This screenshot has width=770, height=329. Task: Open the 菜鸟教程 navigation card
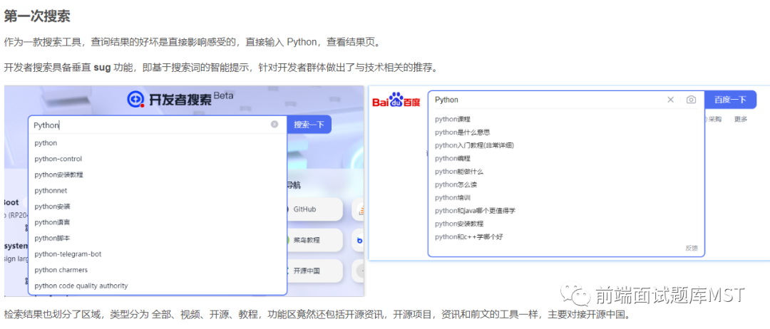coord(314,240)
